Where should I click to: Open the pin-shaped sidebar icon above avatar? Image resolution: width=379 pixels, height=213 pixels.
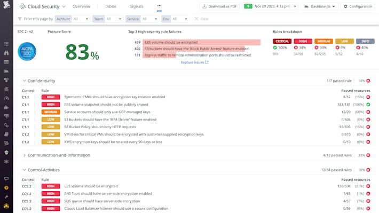(6, 197)
